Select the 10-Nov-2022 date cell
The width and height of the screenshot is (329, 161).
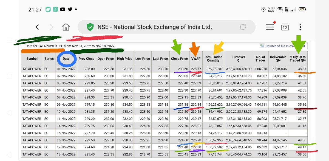click(66, 112)
